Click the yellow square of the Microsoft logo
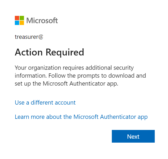The image size is (168, 159). pos(22,23)
